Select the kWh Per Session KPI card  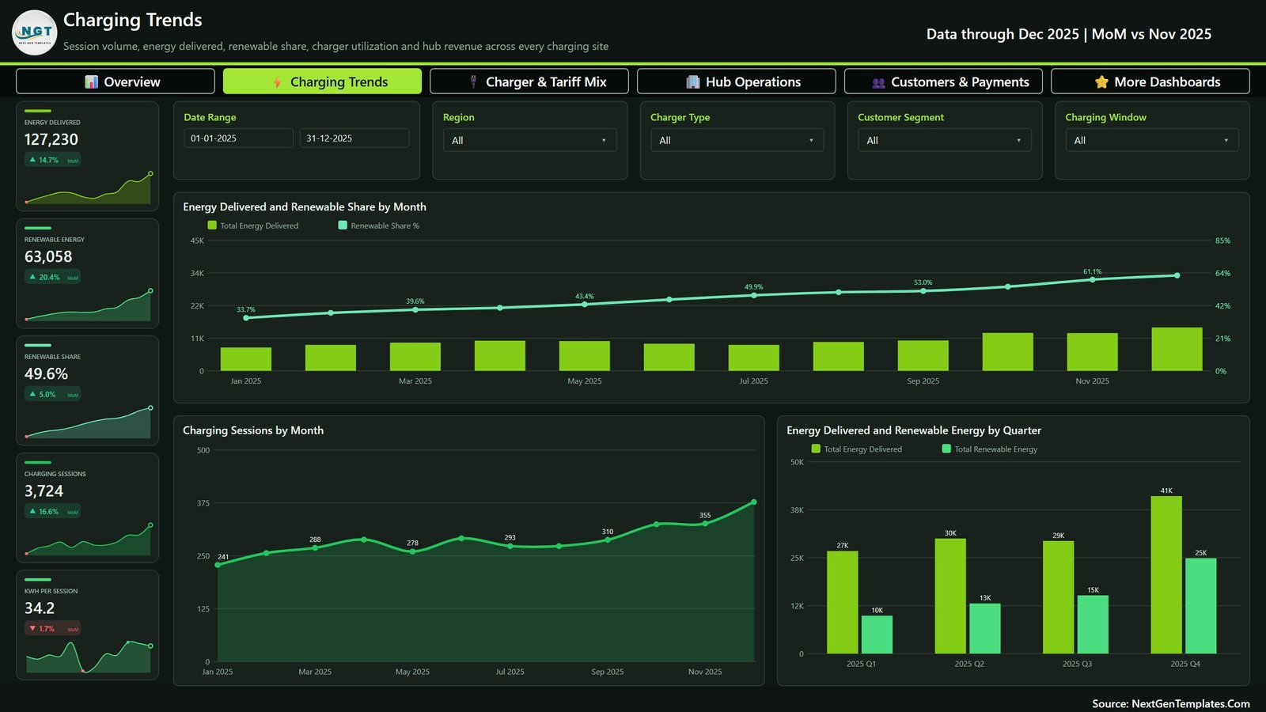click(88, 625)
